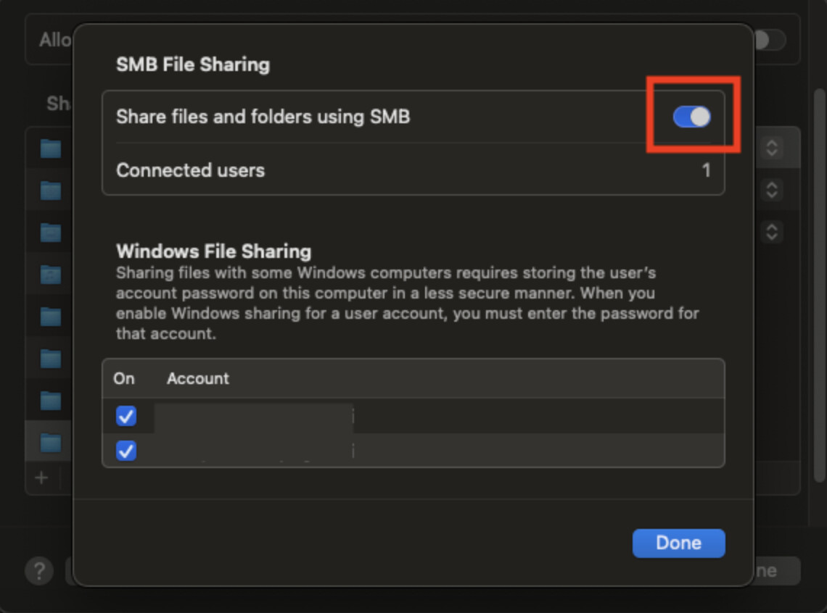Open the third permission up-down stepper
Image resolution: width=827 pixels, height=613 pixels.
click(x=772, y=232)
